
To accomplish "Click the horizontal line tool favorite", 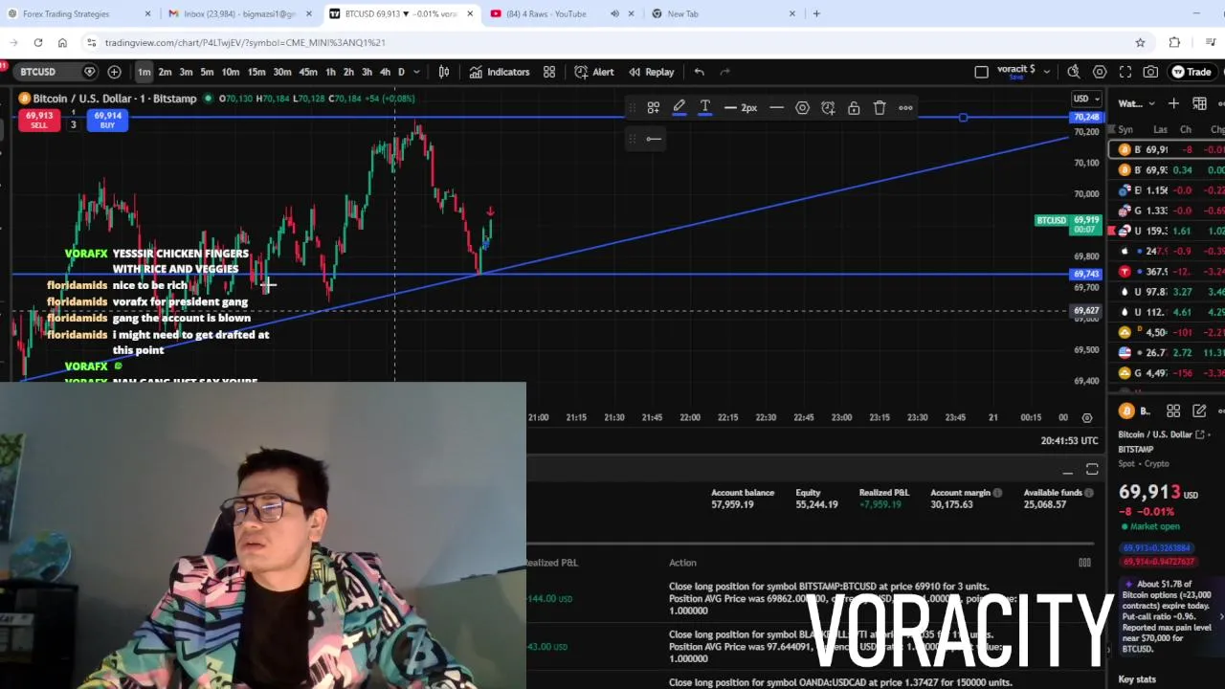I will (654, 139).
